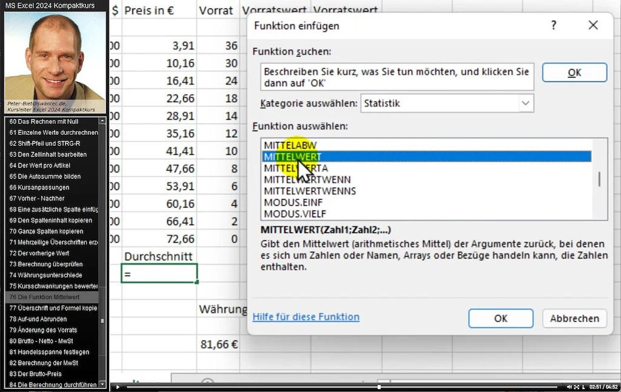Open chapter 83 Der Brutto-Preis
Screen dimensions: 621x392
click(x=52, y=374)
